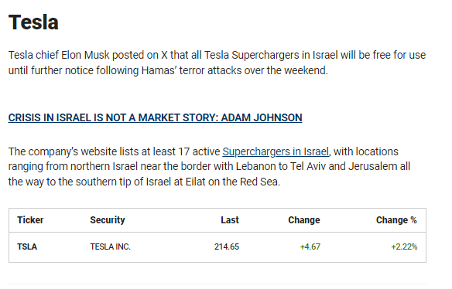Click the Ticker column header
452x289 pixels.
point(30,220)
